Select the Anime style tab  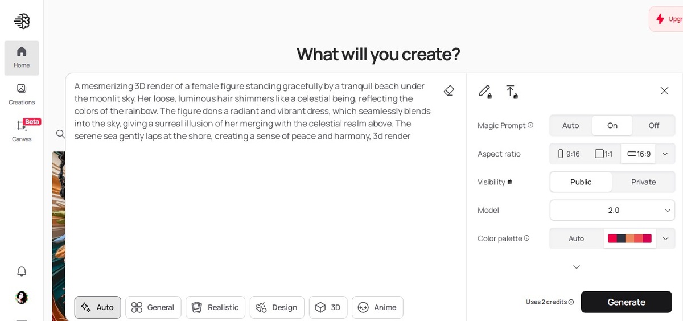tap(377, 307)
